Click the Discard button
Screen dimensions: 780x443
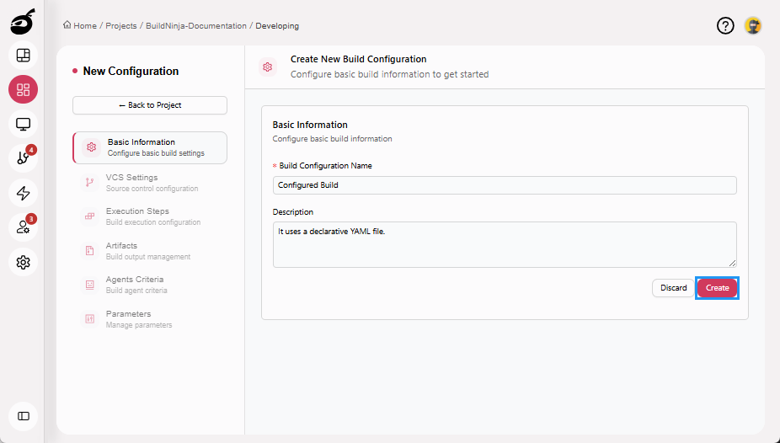tap(673, 288)
